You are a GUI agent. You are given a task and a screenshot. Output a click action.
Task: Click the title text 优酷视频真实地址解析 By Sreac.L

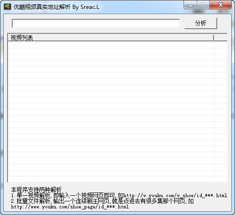[x=56, y=7]
